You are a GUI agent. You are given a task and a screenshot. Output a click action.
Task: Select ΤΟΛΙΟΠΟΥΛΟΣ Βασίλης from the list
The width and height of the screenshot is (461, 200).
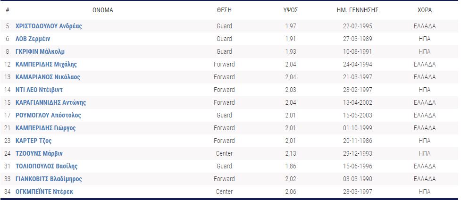point(47,166)
